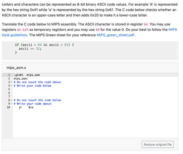183x154 pixels.
Task: Click the $5-$25 register range text
Action: [x=23, y=30]
